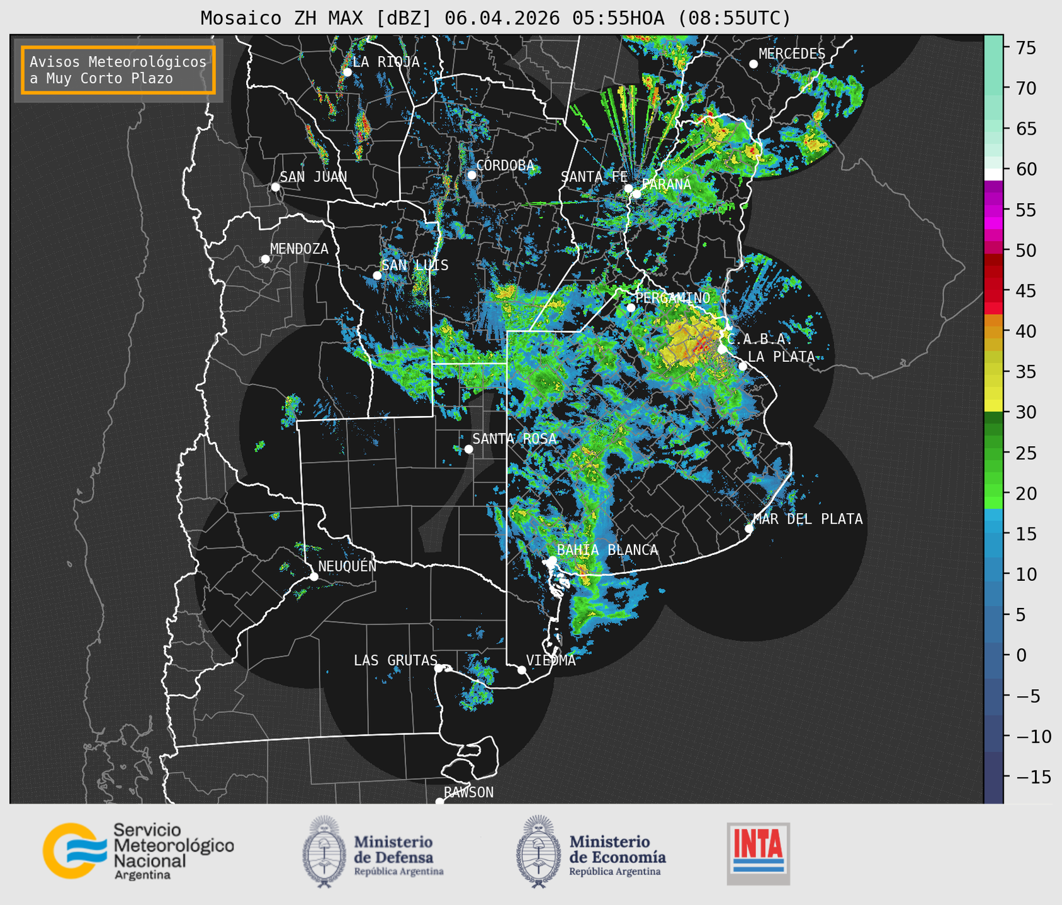Select the PERGAMINO city marker
Viewport: 1062px width, 905px height.
coord(631,308)
